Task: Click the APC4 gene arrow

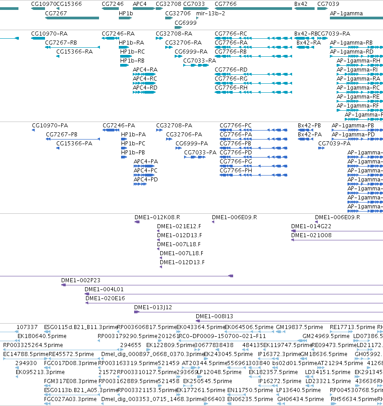Action: pos(144,9)
